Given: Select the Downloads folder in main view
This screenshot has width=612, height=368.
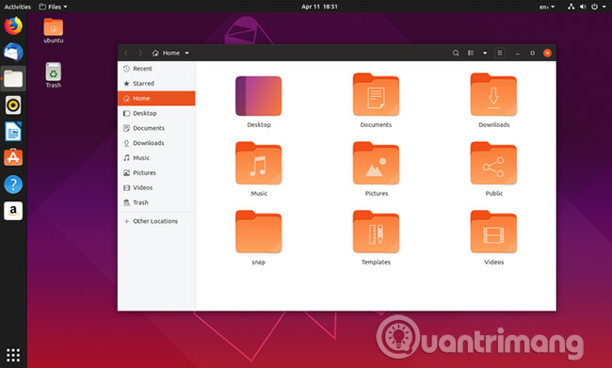Looking at the screenshot, I should coord(493,101).
